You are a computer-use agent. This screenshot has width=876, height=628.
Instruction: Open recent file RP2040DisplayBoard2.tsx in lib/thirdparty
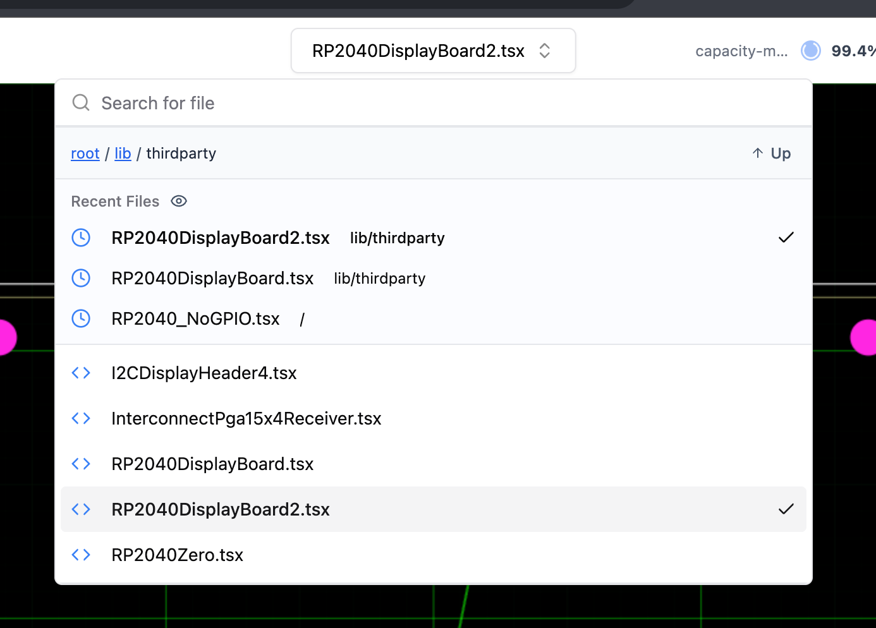click(434, 238)
